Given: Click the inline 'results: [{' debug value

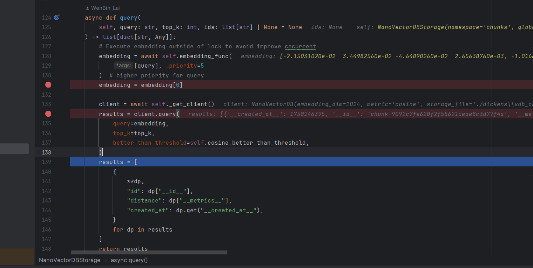Looking at the screenshot, I should [x=360, y=114].
